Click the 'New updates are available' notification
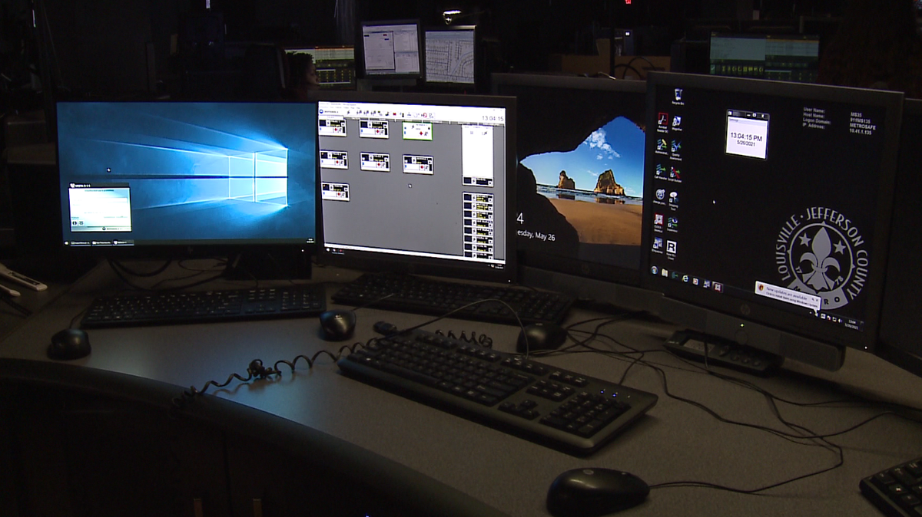This screenshot has width=922, height=517. pos(788,295)
